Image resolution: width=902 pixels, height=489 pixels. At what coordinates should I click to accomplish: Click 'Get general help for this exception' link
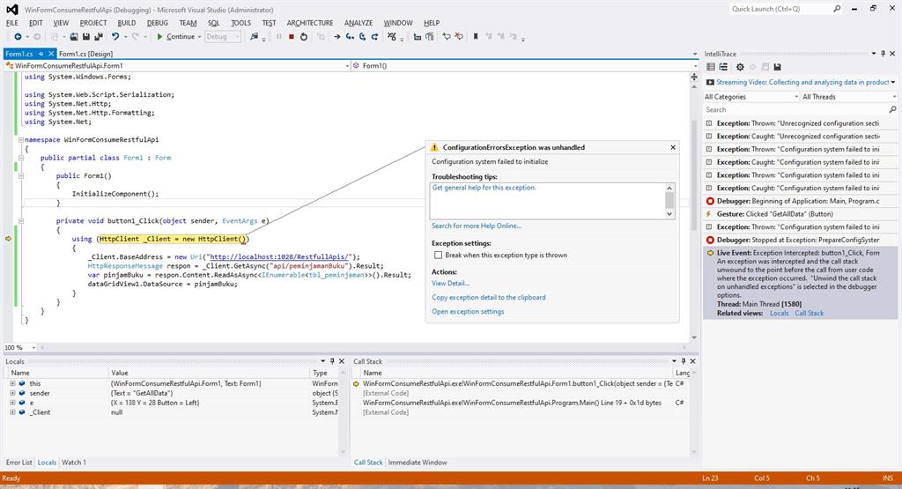[484, 188]
